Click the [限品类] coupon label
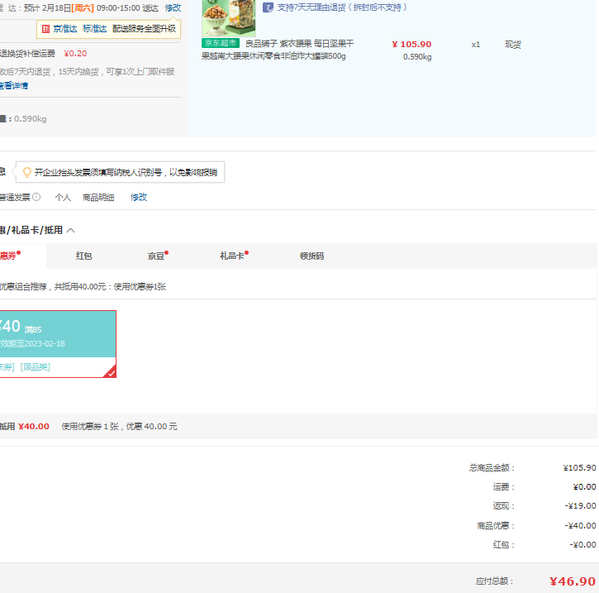The height and width of the screenshot is (593, 599). click(36, 367)
